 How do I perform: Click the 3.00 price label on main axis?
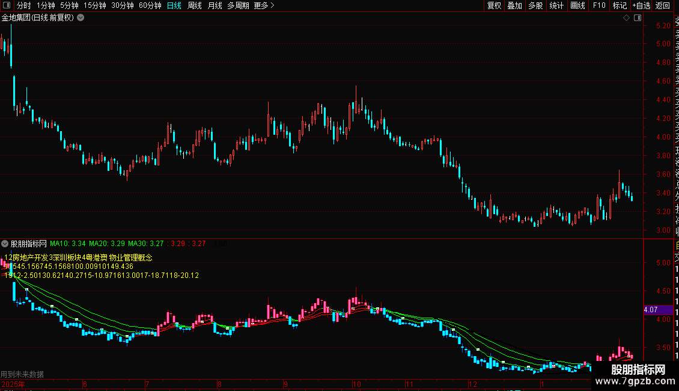(663, 230)
